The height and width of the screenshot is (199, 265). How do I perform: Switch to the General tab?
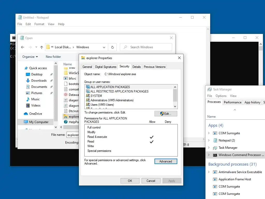(x=87, y=67)
